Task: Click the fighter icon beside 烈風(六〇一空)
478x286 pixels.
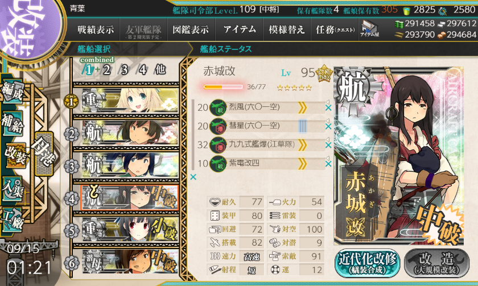Action: coord(219,107)
